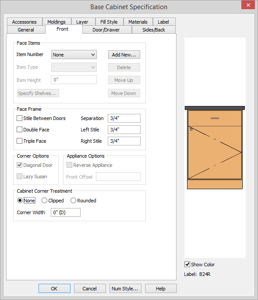Close the Base Cabinet Specification dialog
The height and width of the screenshot is (300, 258).
pos(248,5)
